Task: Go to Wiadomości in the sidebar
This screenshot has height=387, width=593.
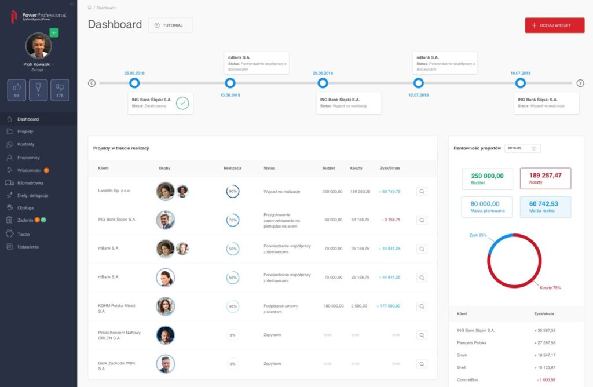Action: click(x=29, y=170)
